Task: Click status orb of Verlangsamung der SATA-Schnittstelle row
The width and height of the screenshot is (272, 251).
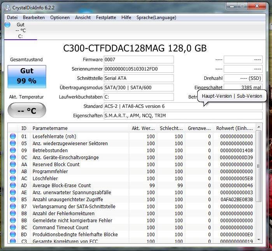Action: [13, 206]
